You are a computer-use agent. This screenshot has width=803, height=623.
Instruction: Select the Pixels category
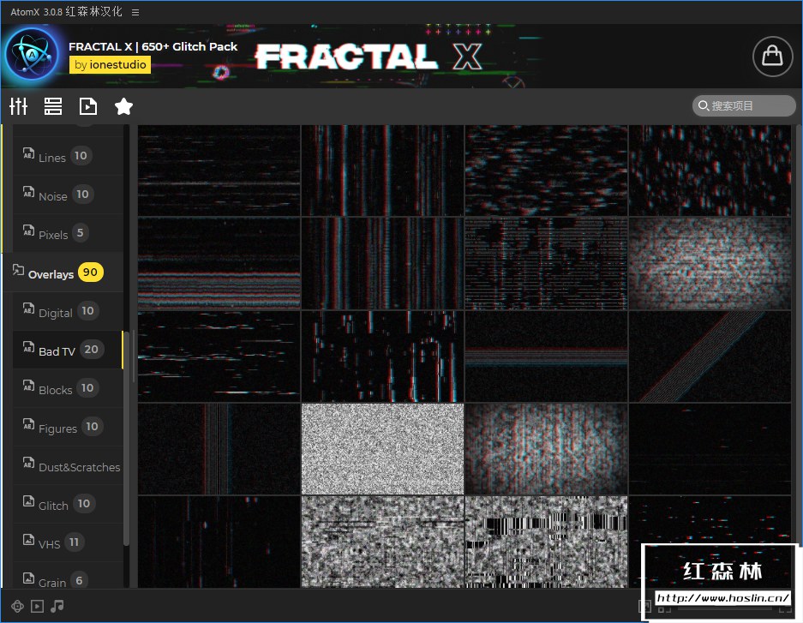pos(68,233)
